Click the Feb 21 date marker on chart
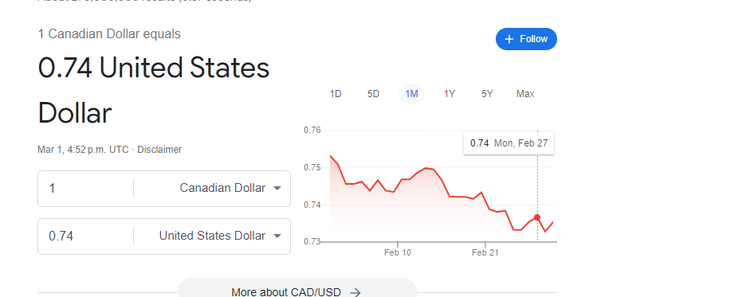The image size is (746, 297). pos(485,252)
